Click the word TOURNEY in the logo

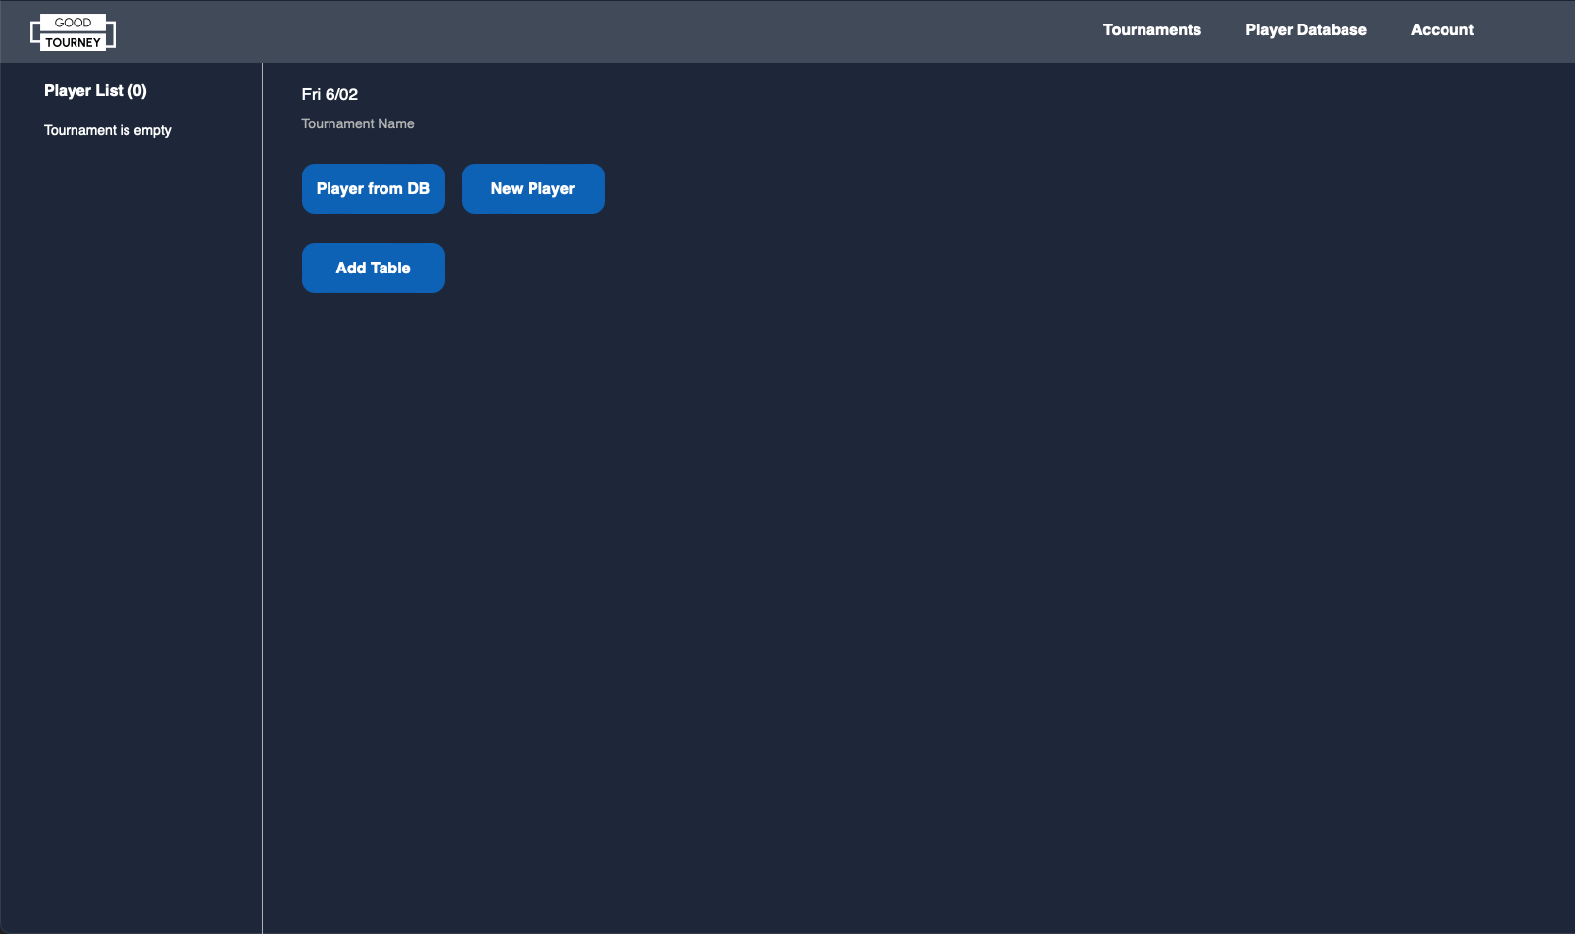(x=73, y=43)
